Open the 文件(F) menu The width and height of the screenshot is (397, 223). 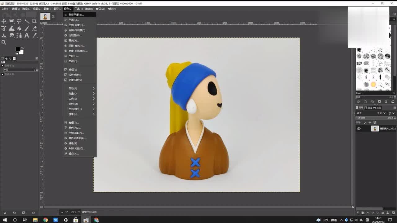5,9
